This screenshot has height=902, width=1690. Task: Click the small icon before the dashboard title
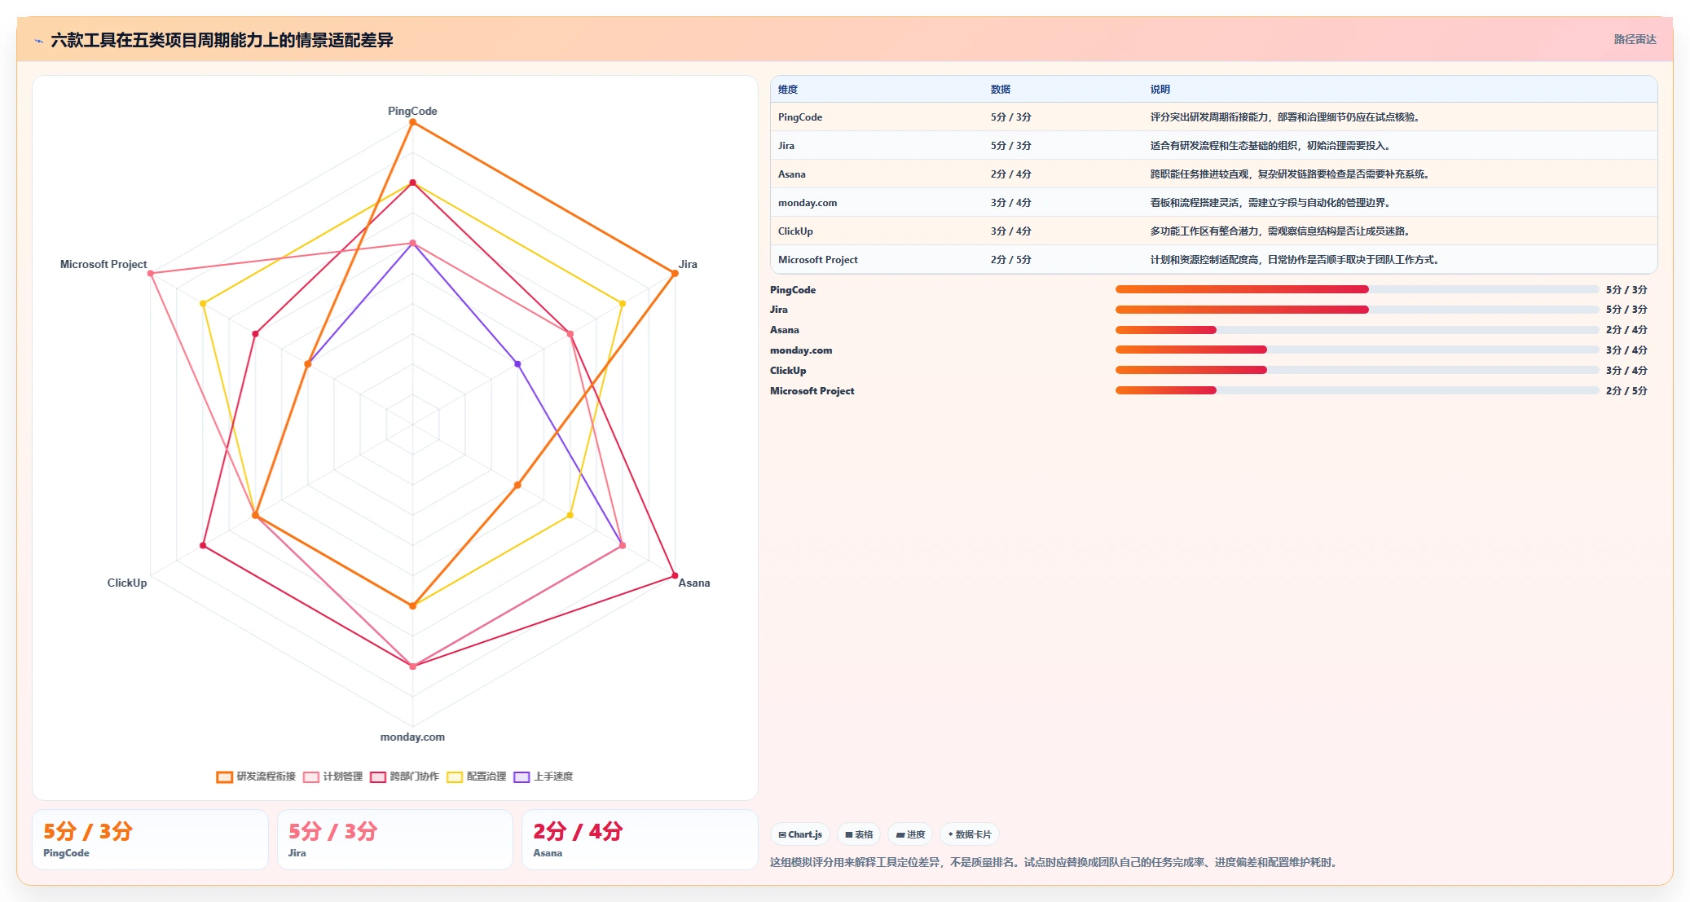tap(38, 41)
